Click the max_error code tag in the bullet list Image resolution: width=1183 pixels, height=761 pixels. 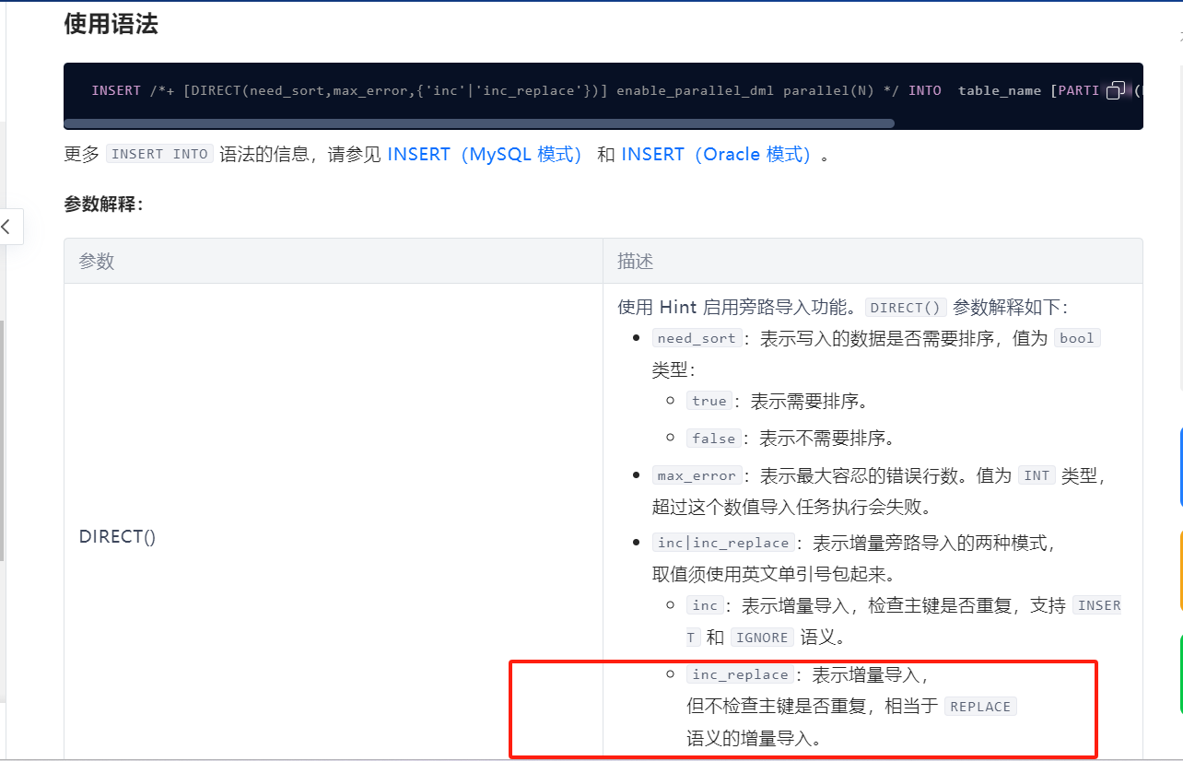click(x=697, y=475)
